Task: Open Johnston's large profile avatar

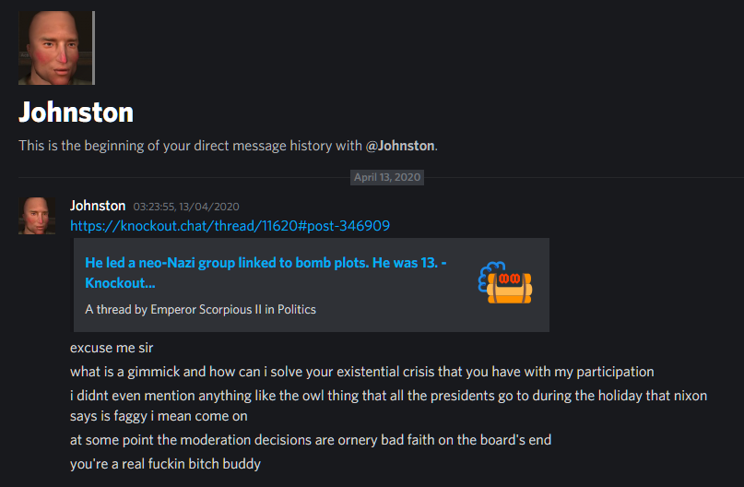Action: pos(56,48)
